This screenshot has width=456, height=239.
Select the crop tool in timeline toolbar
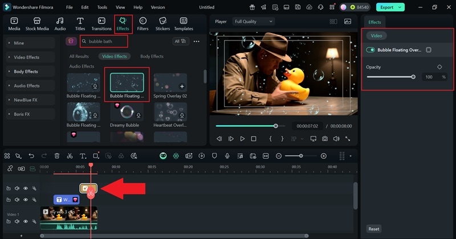coord(96,156)
